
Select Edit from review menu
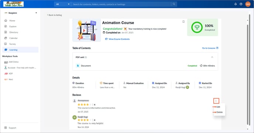click(x=218, y=107)
